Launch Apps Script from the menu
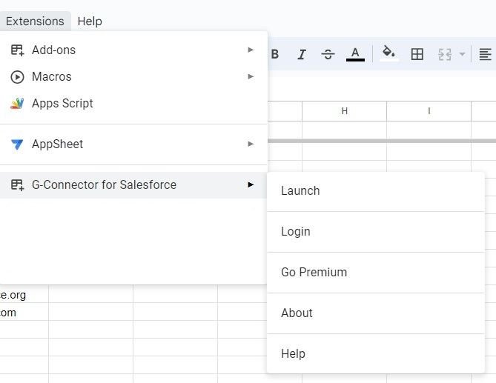 click(133, 103)
